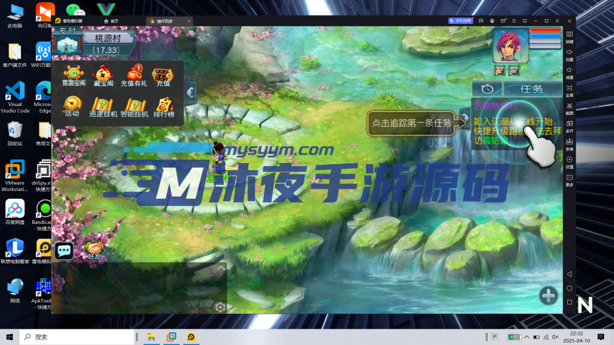Select the 任务 quest tab
Screen dimensions: 614x345
tap(531, 89)
